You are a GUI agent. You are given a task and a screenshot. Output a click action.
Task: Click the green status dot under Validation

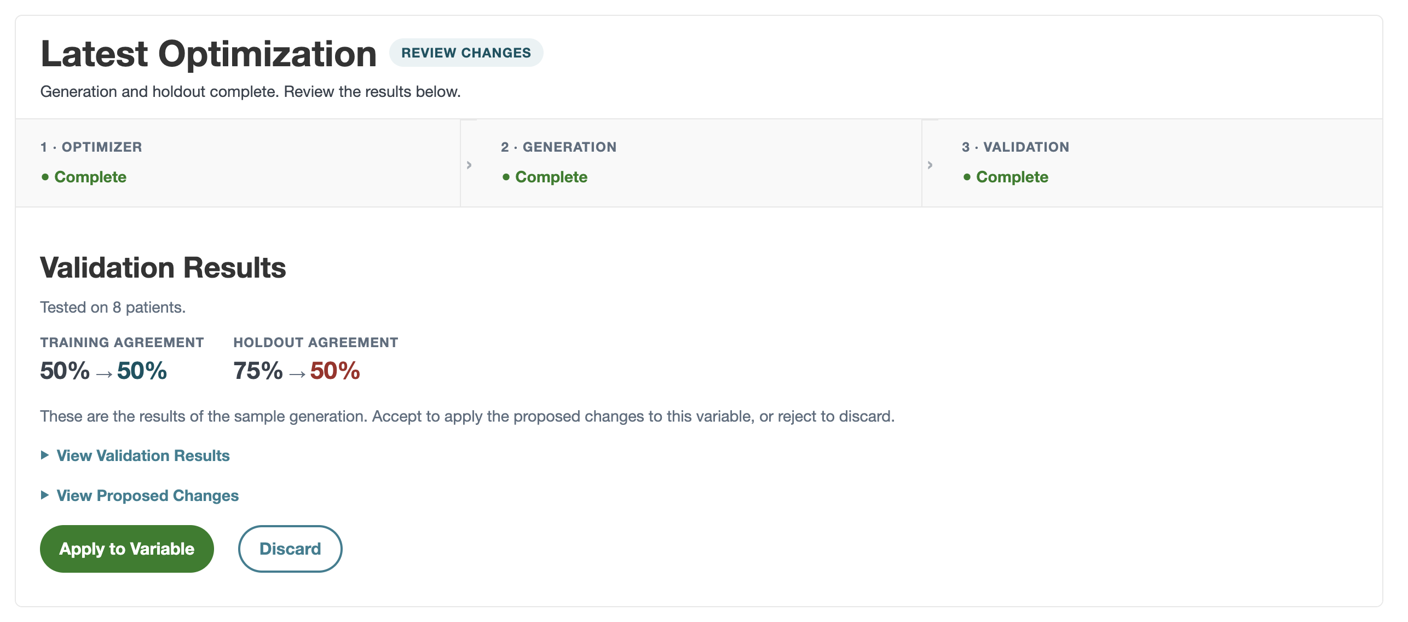coord(967,177)
